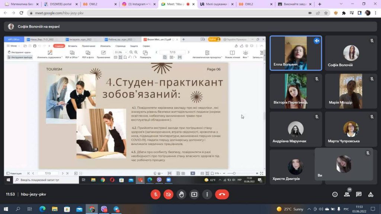Expand hidden system tray icons
The image size is (381, 214).
[310, 209]
